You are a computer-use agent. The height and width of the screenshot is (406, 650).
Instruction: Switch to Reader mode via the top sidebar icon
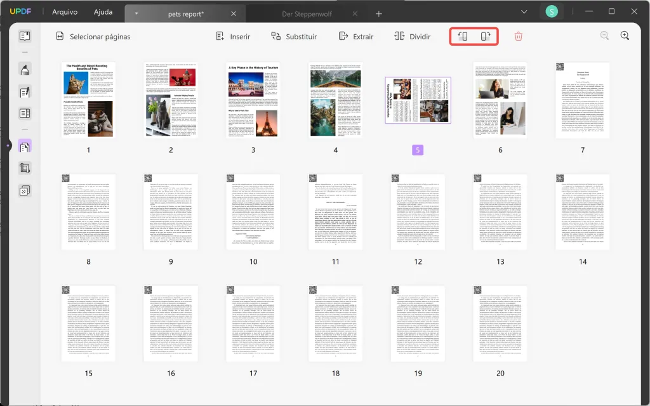24,36
